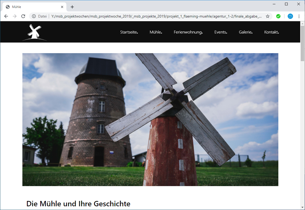Screen dimensions: 305x210
Task: Open Chrome three-dot menu
Action: 299,16
